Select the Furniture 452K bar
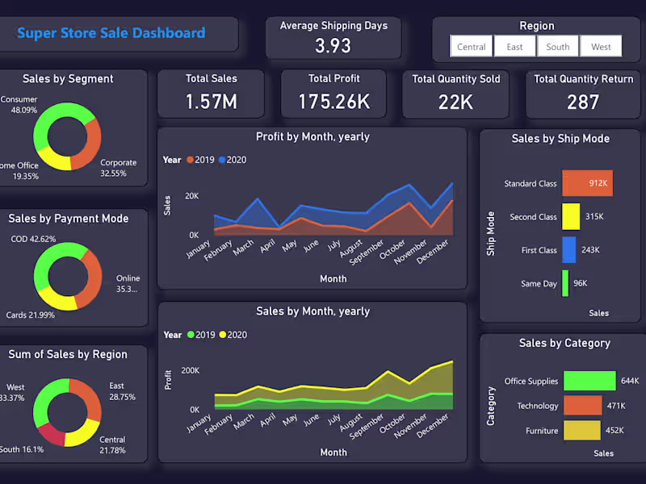The height and width of the screenshot is (484, 646). click(581, 431)
